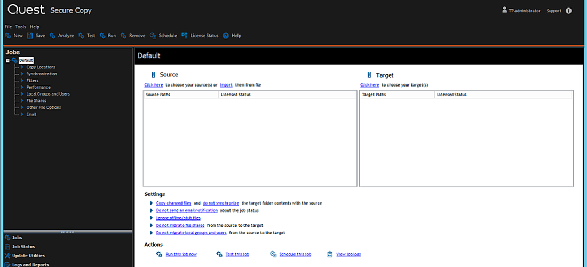Click the do not synchronize link
Viewport: 587px width, 267px height.
pos(221,203)
